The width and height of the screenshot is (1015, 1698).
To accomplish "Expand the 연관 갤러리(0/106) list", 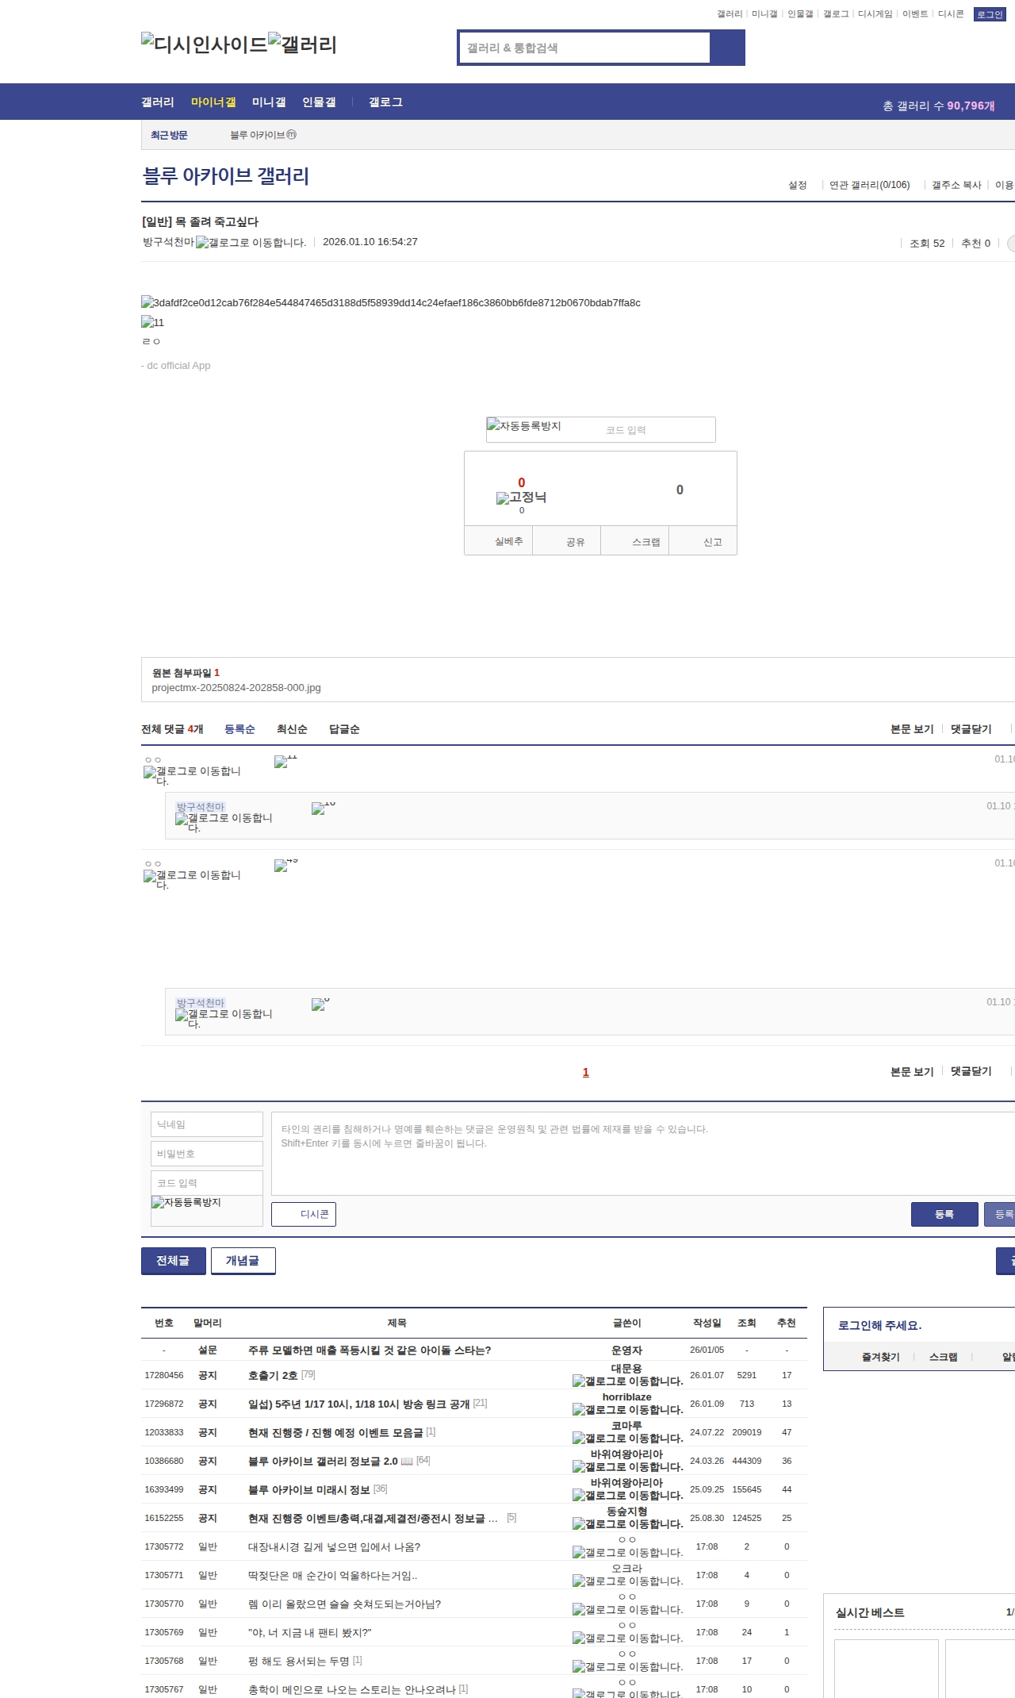I will (869, 185).
